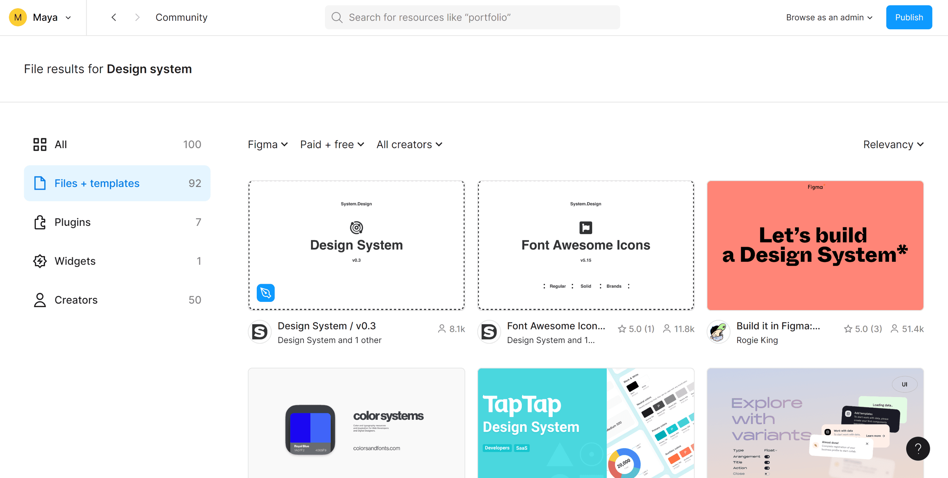Open the help question mark button
Image resolution: width=948 pixels, height=478 pixels.
pyautogui.click(x=918, y=448)
